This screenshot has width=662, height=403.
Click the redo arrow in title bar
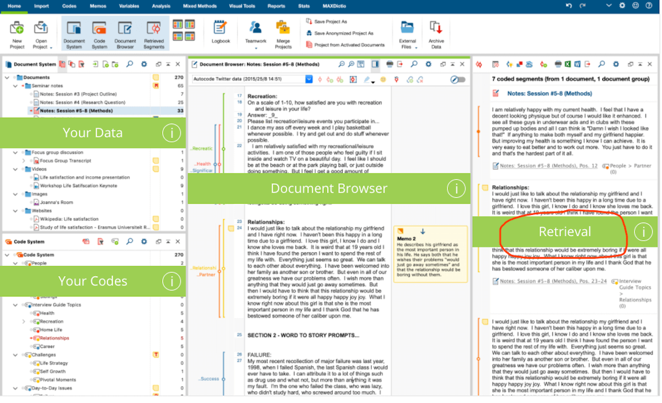click(x=582, y=6)
